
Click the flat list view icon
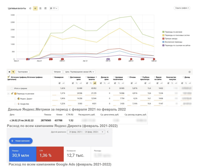(x=9, y=72)
